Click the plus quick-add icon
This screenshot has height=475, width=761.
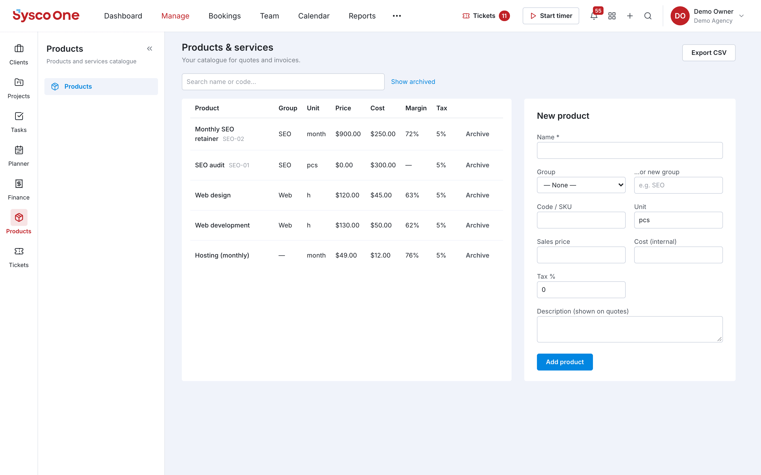(630, 16)
